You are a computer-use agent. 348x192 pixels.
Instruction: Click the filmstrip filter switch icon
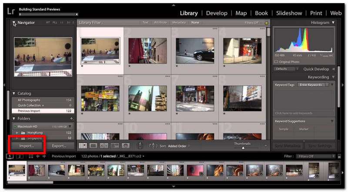click(339, 156)
